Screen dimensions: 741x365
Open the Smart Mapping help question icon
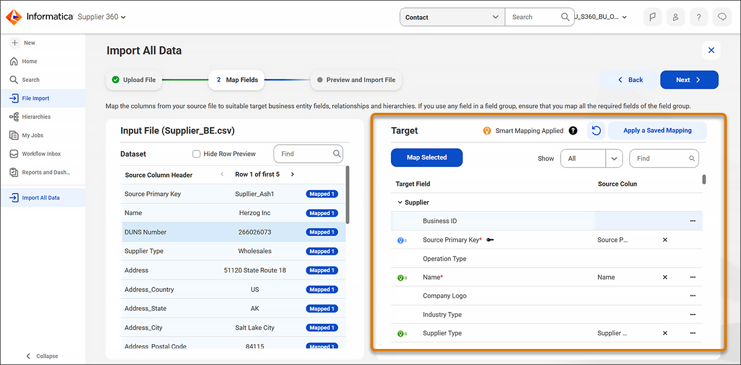pos(573,131)
